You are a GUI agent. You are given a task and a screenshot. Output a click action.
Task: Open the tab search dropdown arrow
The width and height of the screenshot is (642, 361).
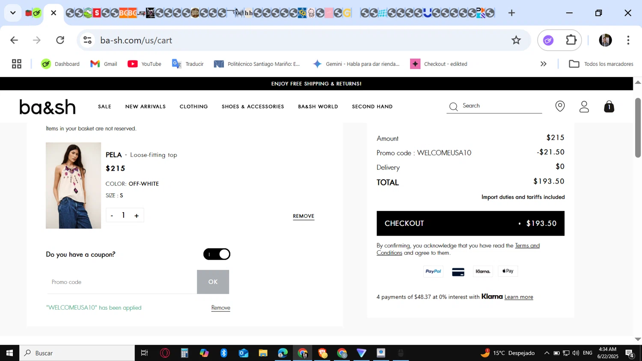(x=13, y=13)
